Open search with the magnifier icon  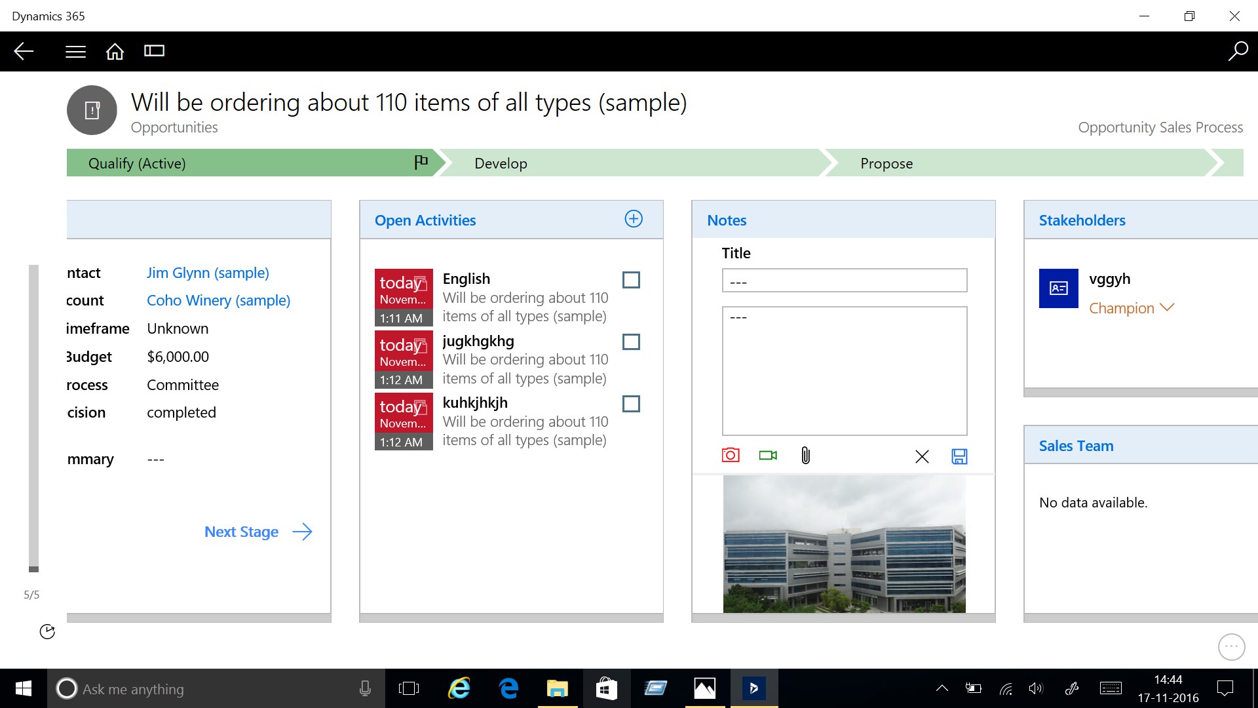tap(1238, 51)
